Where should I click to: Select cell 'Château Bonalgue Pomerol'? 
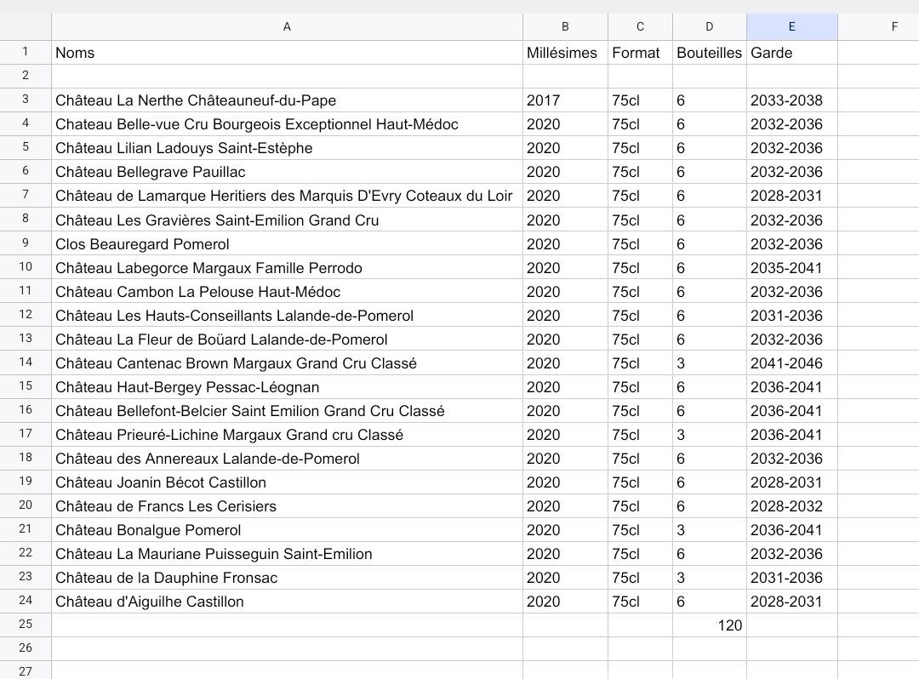click(287, 530)
